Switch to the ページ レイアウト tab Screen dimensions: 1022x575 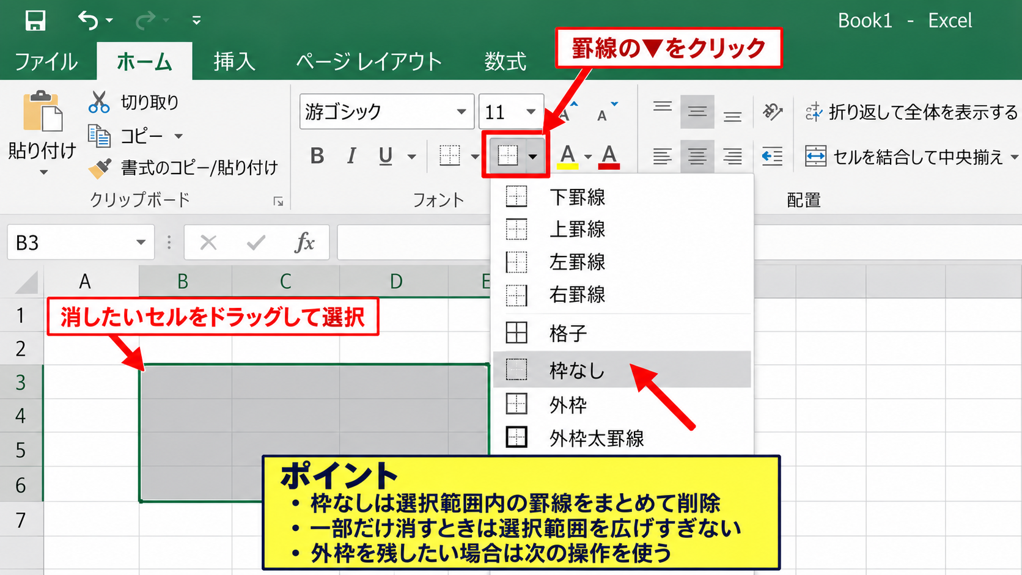(x=369, y=61)
